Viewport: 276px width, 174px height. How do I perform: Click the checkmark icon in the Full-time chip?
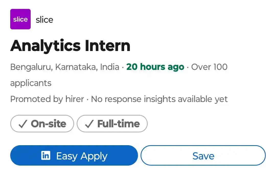click(89, 124)
